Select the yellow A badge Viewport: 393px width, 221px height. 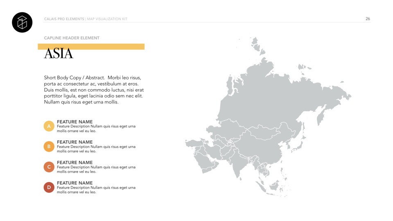[x=49, y=126]
